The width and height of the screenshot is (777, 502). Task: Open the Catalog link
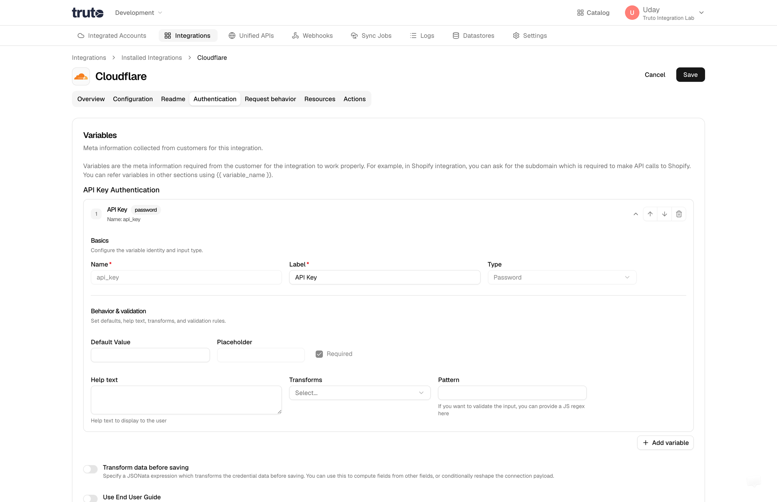(593, 13)
